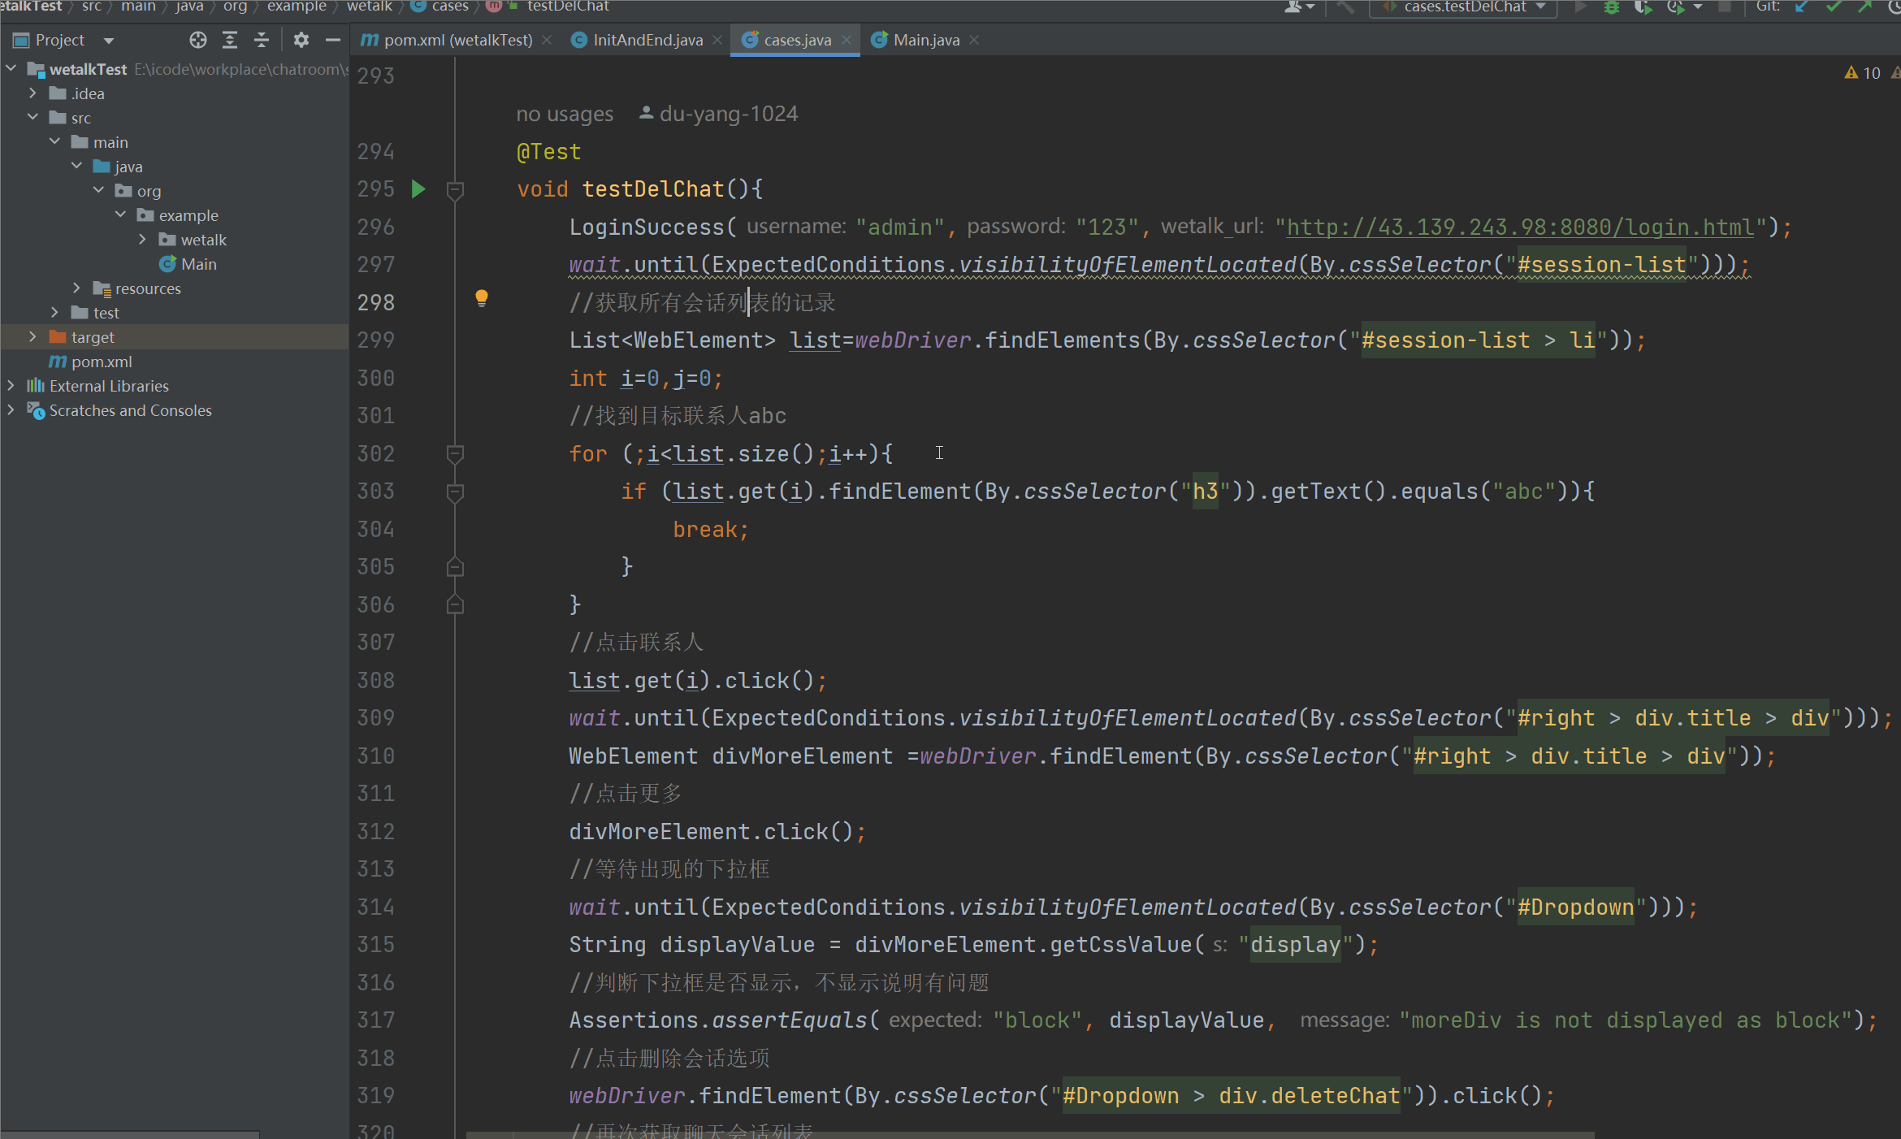Image resolution: width=1901 pixels, height=1139 pixels.
Task: Click the Debug bug icon in toolbar
Action: click(1612, 7)
